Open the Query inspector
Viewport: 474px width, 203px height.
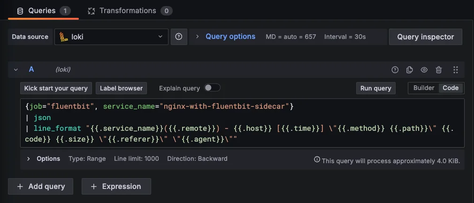pyautogui.click(x=425, y=37)
